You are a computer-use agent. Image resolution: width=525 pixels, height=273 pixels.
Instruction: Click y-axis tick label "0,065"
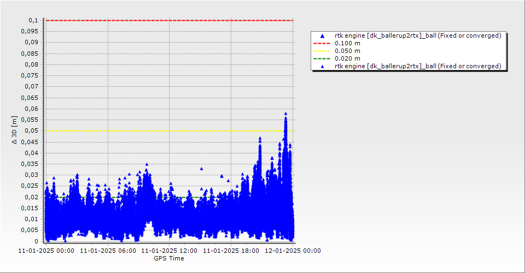[30, 98]
